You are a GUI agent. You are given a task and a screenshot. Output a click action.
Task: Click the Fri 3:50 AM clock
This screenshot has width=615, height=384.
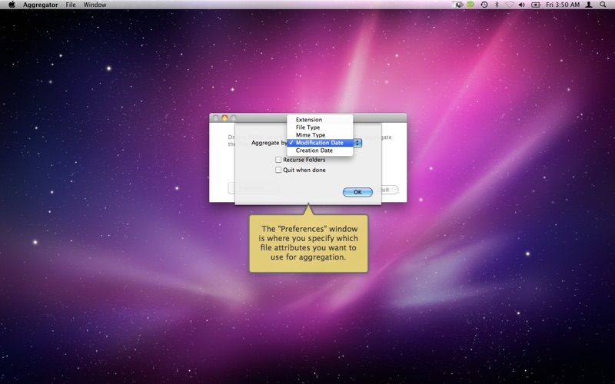[563, 5]
